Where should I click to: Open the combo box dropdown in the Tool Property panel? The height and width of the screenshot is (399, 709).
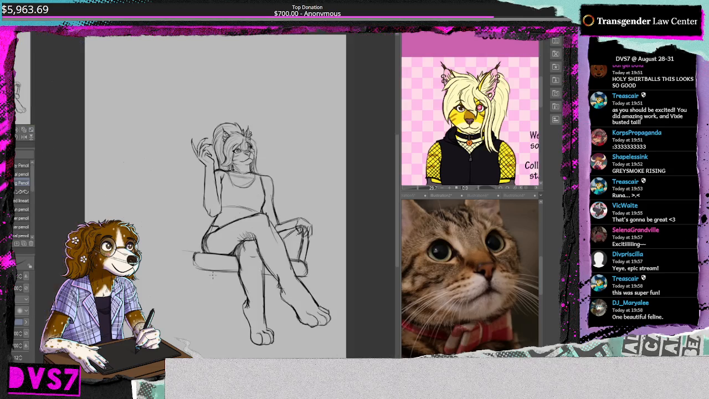(x=25, y=299)
